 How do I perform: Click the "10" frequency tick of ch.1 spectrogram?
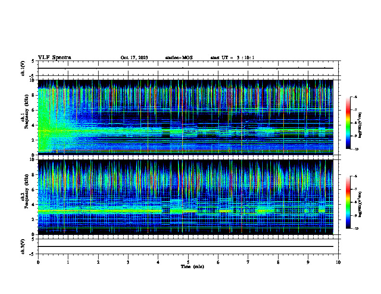point(32,80)
